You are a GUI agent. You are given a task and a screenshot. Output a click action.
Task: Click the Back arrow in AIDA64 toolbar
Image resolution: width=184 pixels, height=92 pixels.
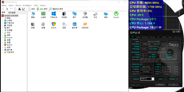pos(3,9)
